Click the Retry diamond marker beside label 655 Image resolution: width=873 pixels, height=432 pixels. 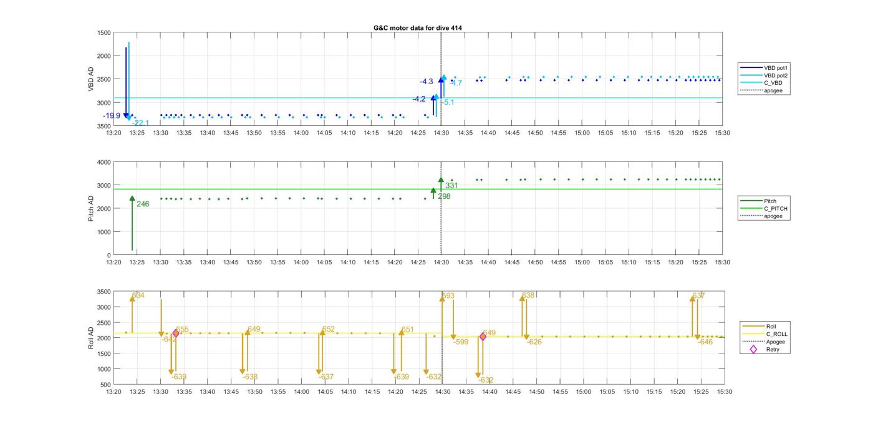pyautogui.click(x=176, y=334)
